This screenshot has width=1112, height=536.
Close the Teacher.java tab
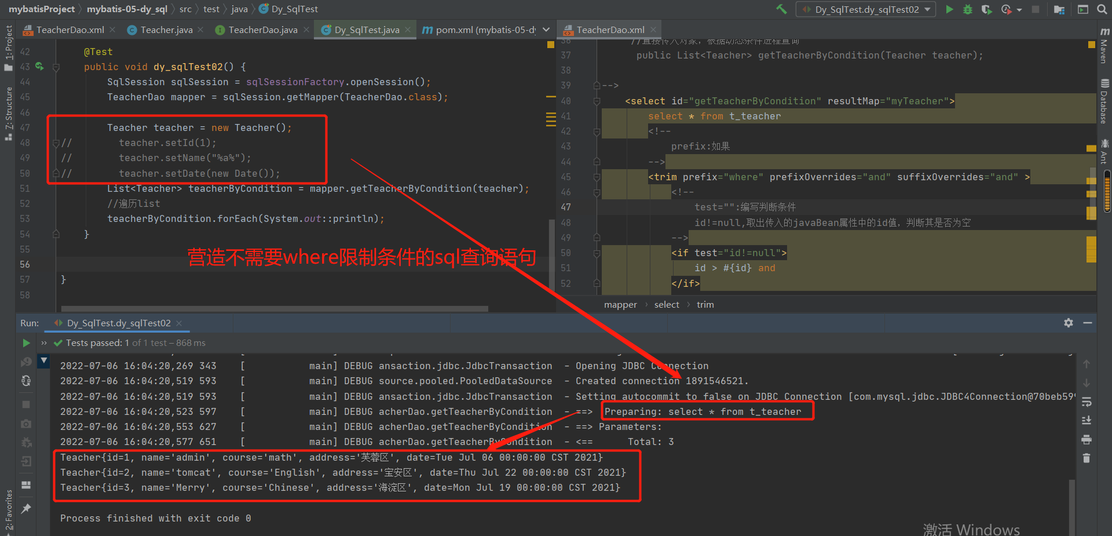coord(200,30)
